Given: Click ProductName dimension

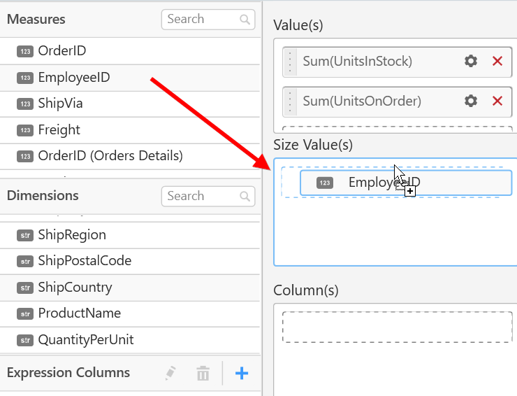Looking at the screenshot, I should [79, 313].
